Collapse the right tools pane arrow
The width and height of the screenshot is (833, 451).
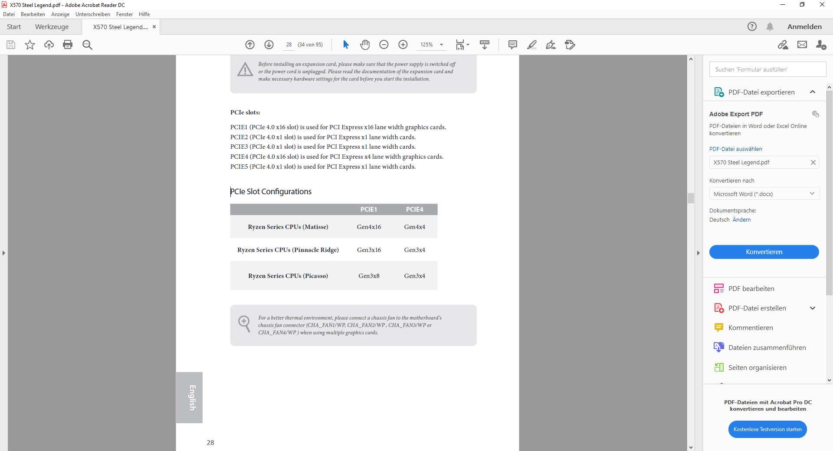pos(698,253)
